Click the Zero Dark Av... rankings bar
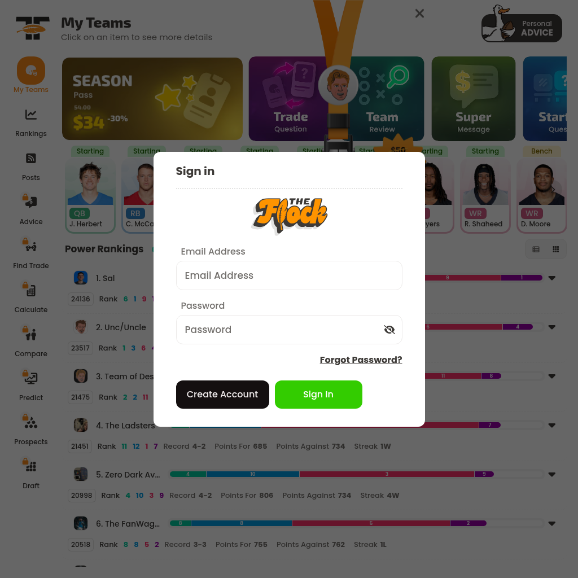Image resolution: width=578 pixels, height=578 pixels. point(331,474)
